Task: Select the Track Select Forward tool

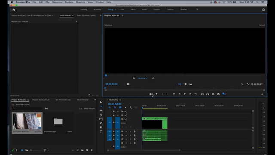Action: [x=101, y=106]
